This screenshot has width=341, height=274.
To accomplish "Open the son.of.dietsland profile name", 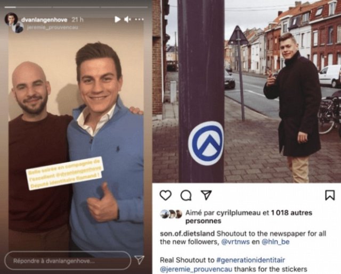I will tap(187, 234).
